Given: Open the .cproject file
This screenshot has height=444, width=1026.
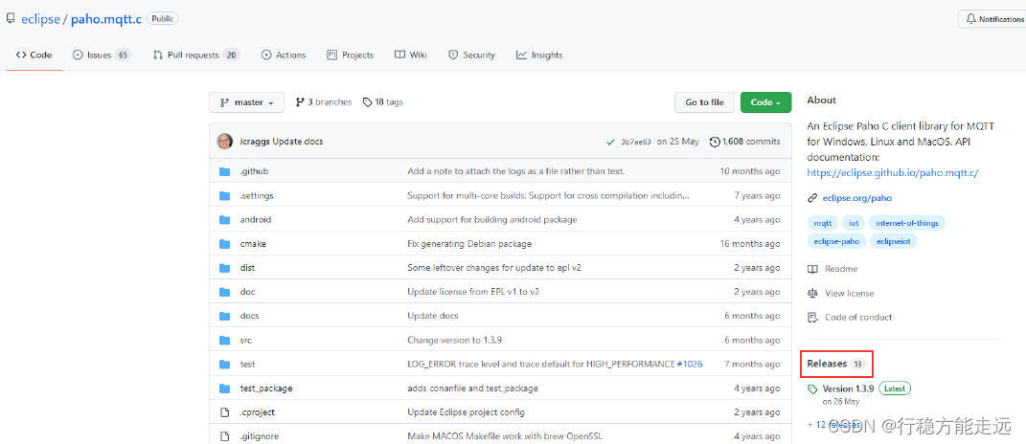Looking at the screenshot, I should (257, 412).
